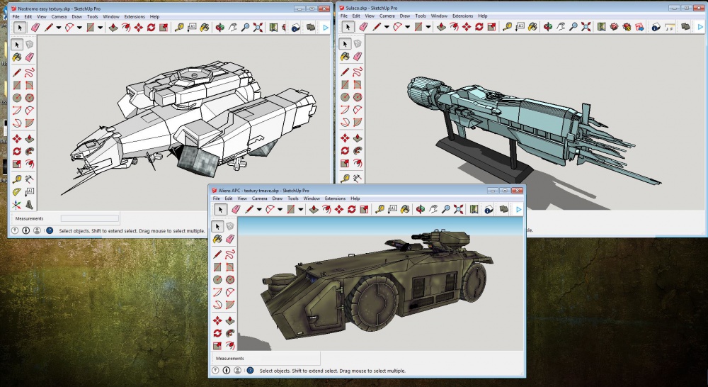Click Measurements input box in Nostromo window
Image resolution: width=708 pixels, height=387 pixels.
click(x=90, y=218)
